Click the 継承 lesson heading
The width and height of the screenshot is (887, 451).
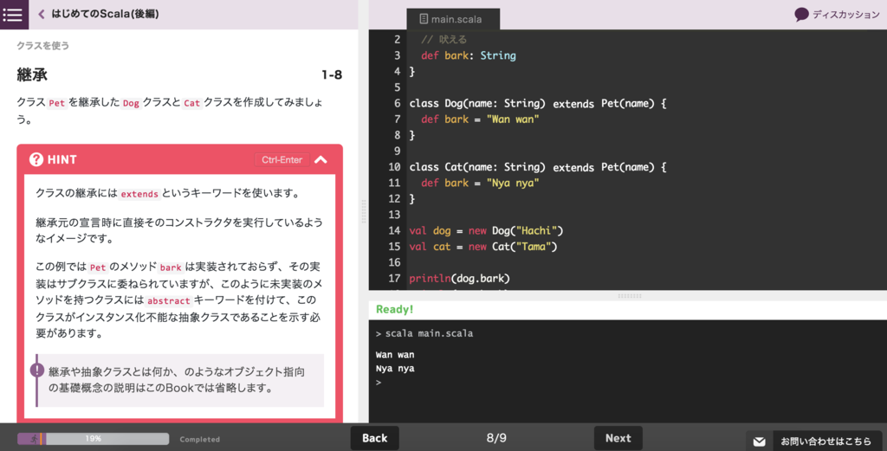point(32,74)
